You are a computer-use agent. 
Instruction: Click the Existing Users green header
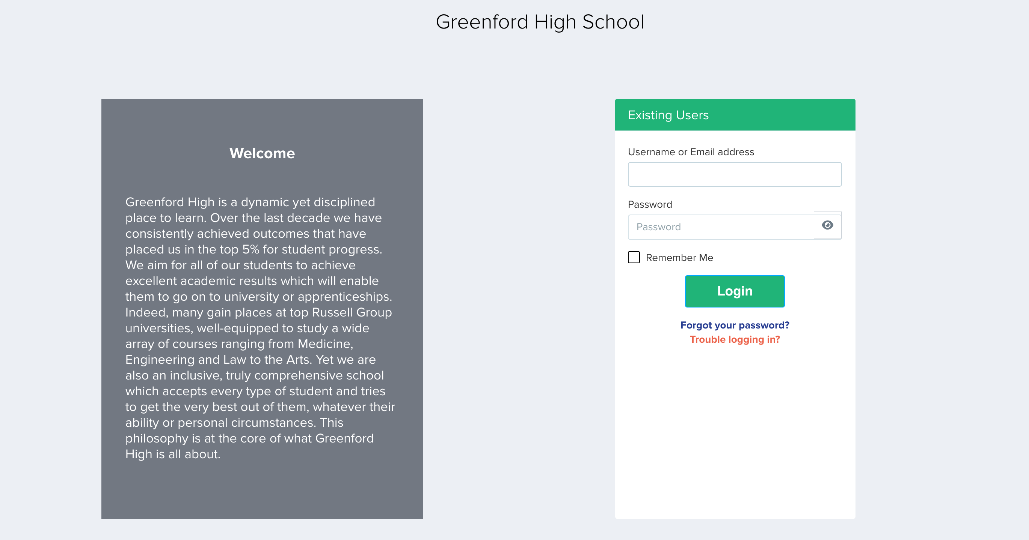point(735,115)
